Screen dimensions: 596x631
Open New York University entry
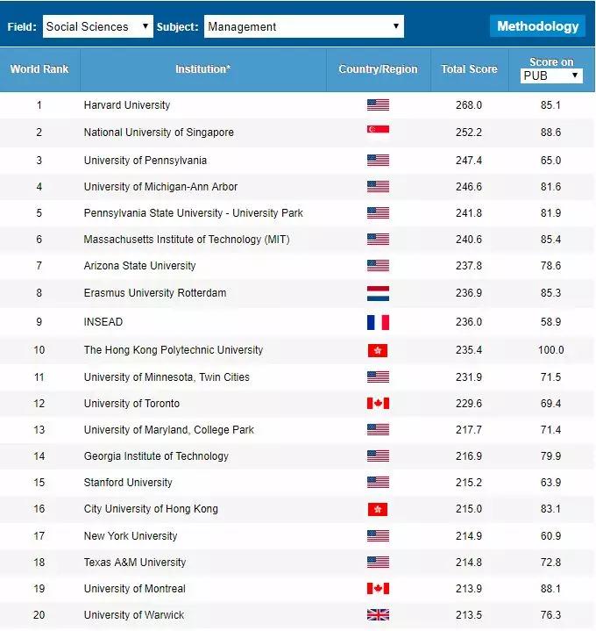pos(131,536)
